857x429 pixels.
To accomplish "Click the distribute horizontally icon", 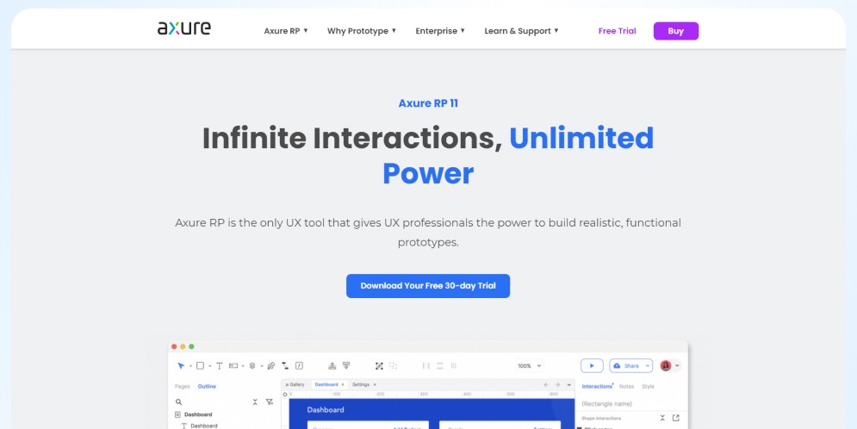I will [425, 365].
